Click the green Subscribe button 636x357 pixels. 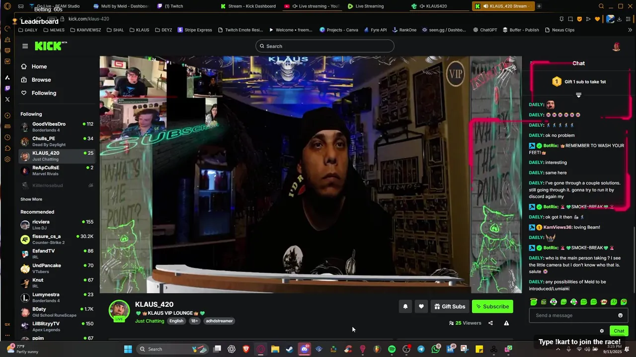click(x=492, y=306)
